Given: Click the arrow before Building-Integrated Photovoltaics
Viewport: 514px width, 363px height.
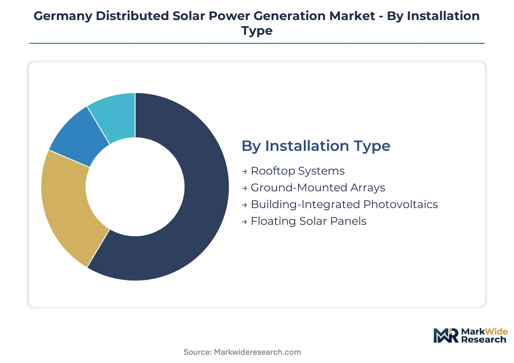Looking at the screenshot, I should pos(245,205).
